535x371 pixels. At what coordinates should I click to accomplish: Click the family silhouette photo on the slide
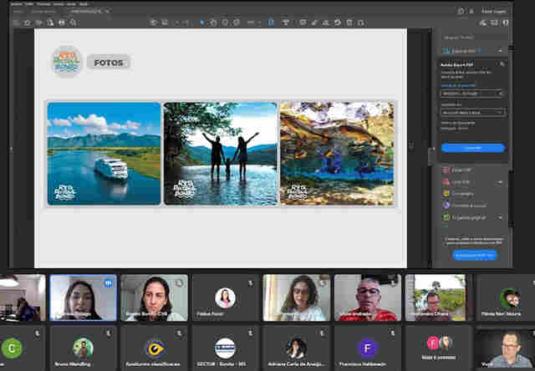221,154
